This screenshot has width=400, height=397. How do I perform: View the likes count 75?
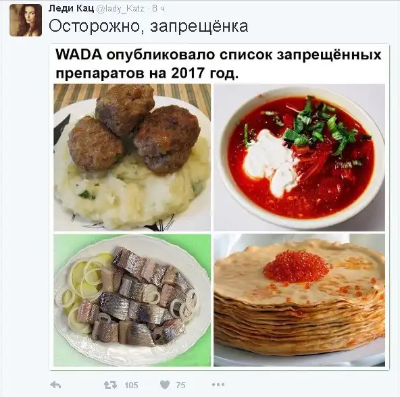180,385
